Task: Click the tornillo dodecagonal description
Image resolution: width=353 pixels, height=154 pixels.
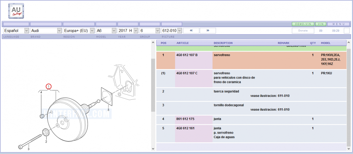Action: pyautogui.click(x=228, y=105)
